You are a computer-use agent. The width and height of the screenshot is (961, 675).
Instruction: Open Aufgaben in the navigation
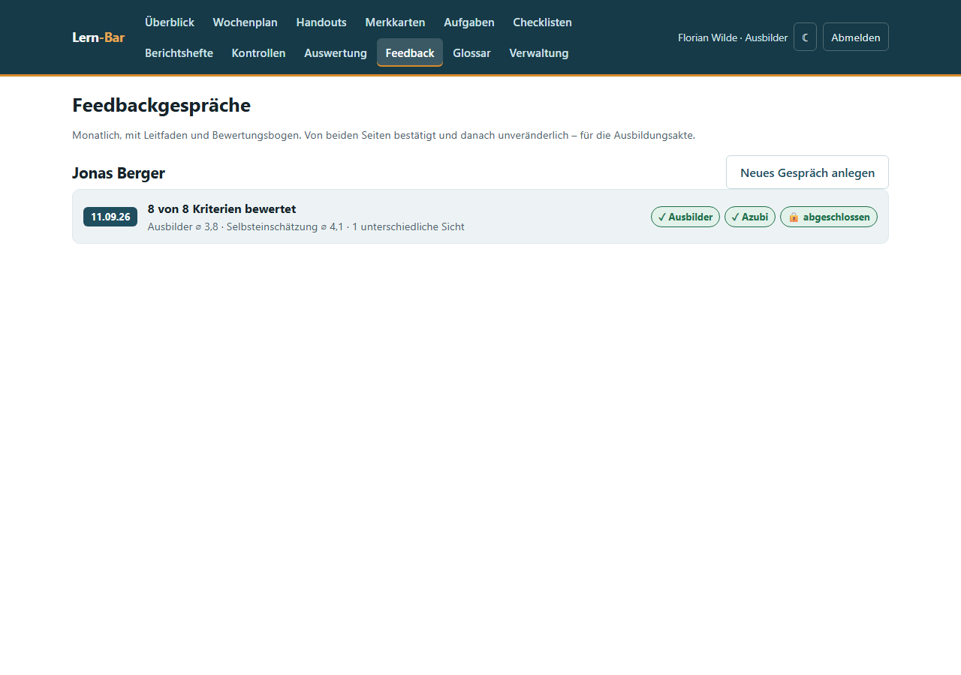point(469,22)
